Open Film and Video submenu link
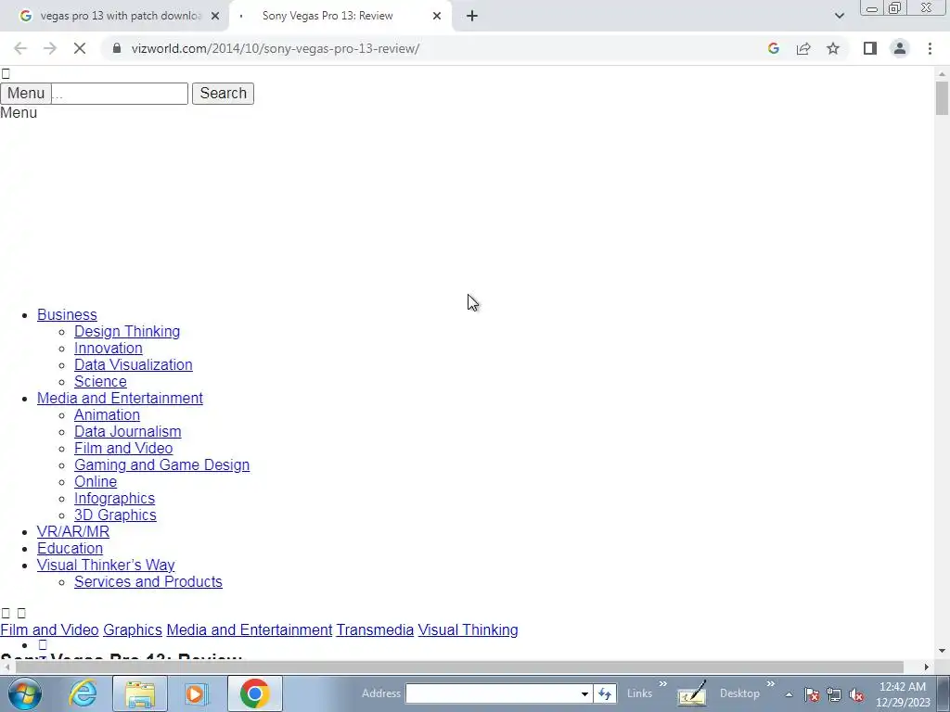 pyautogui.click(x=123, y=448)
